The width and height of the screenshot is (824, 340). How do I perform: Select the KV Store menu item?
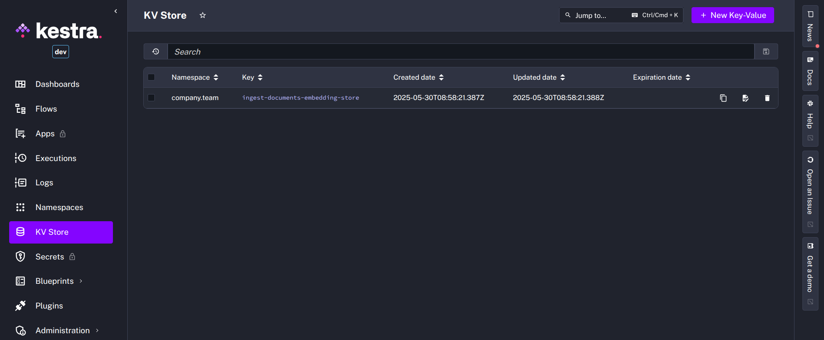point(61,232)
